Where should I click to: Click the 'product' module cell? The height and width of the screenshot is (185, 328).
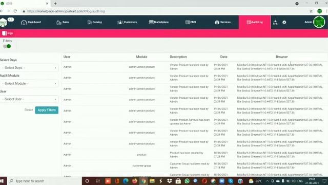click(x=141, y=155)
